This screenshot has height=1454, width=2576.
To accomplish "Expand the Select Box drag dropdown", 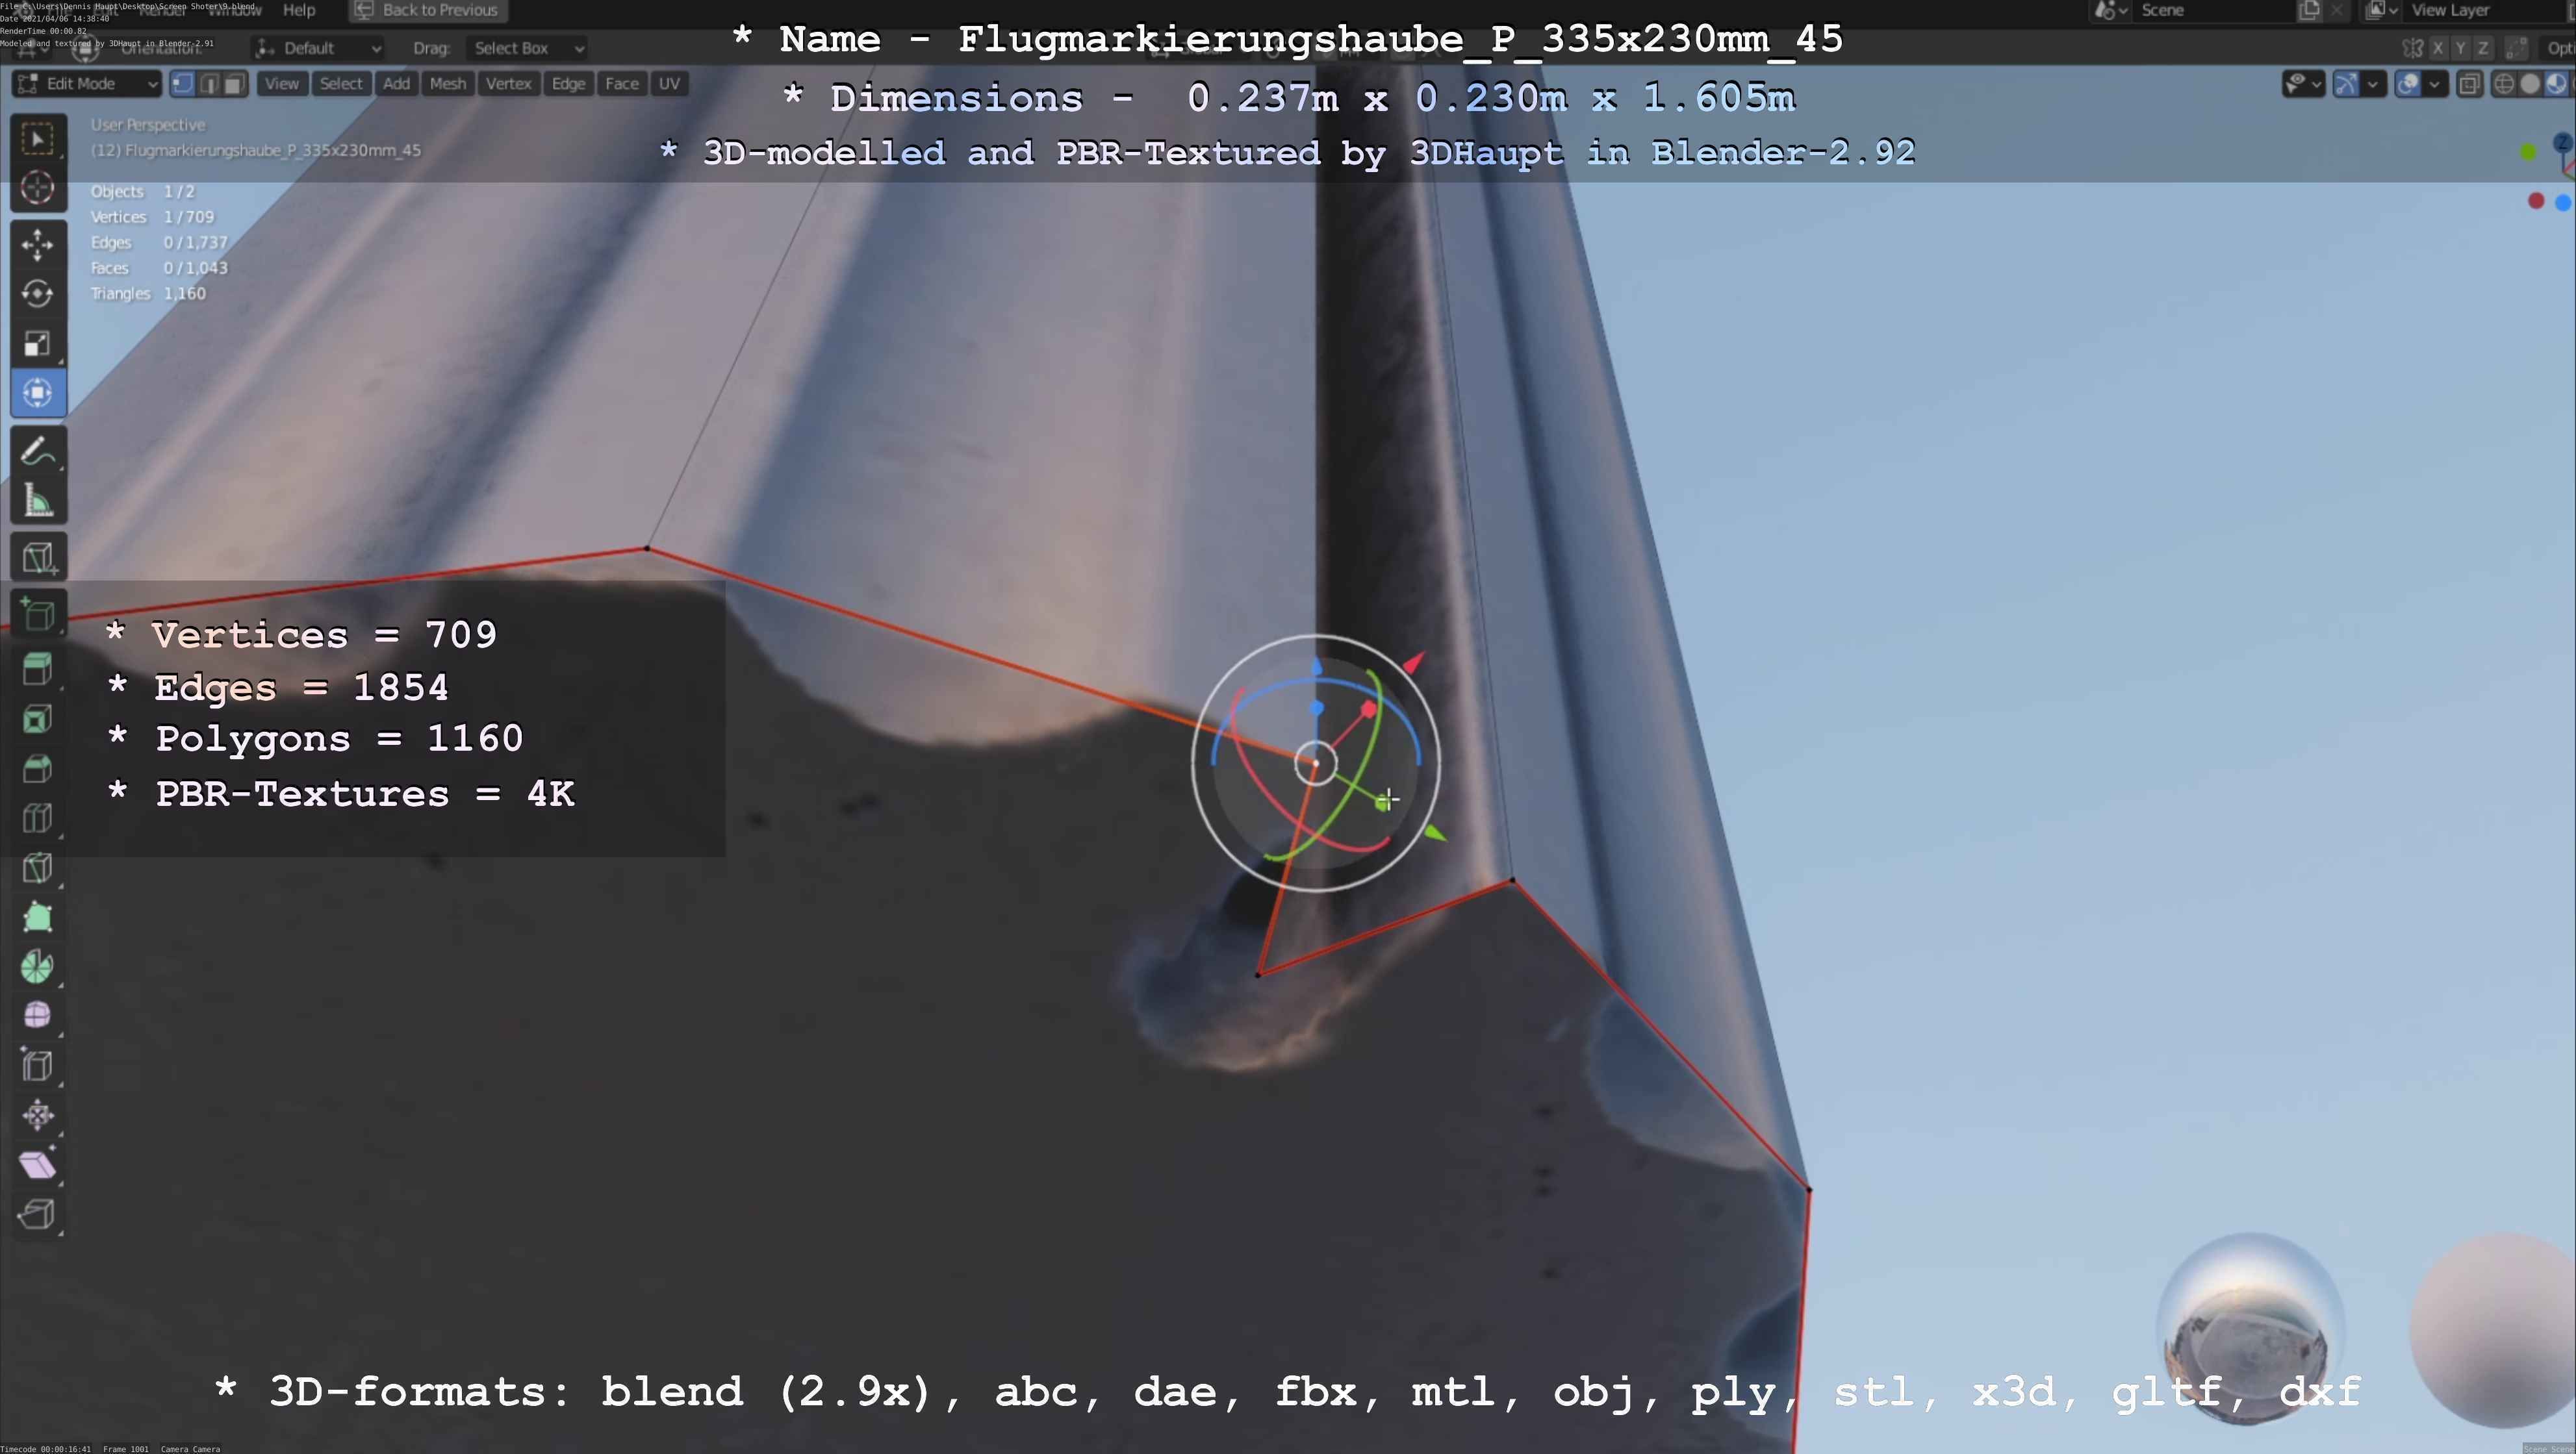I will 526,48.
